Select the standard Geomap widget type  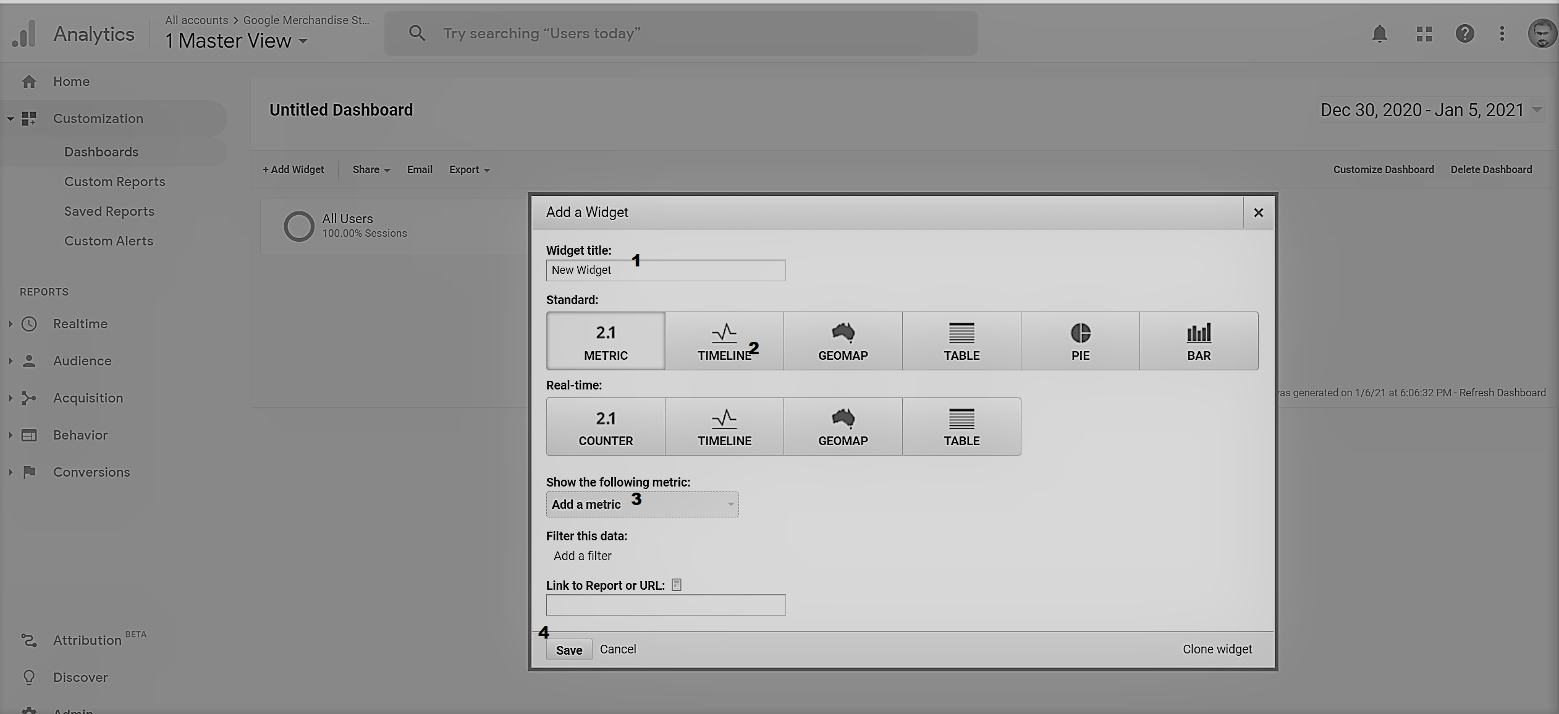(x=843, y=341)
